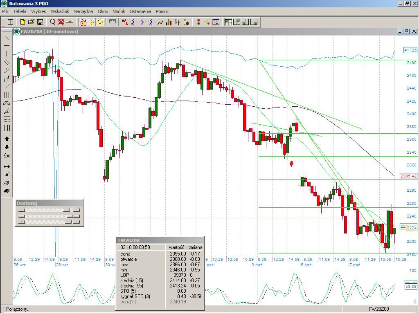Create a new document with yellow page icon
The image size is (419, 314).
point(23,22)
